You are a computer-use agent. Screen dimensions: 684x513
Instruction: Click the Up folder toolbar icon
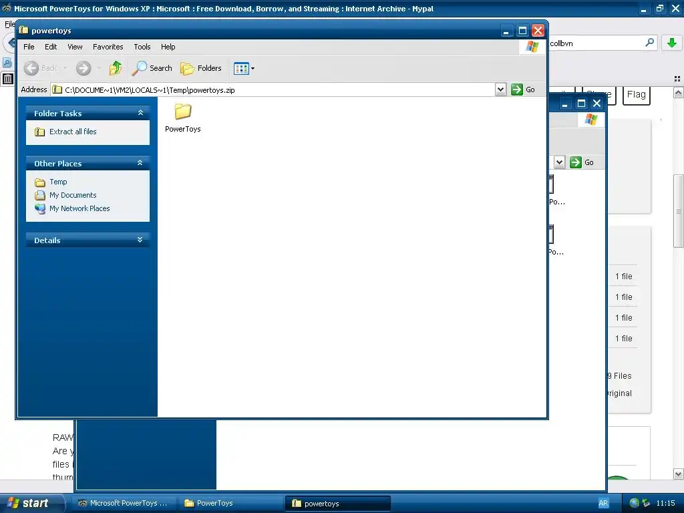116,68
